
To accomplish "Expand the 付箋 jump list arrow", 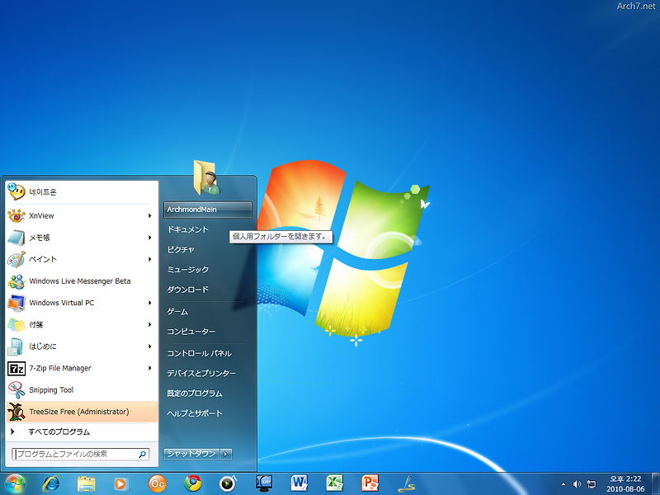I will click(149, 324).
